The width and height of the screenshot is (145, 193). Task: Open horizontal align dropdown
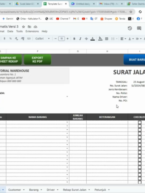[x=123, y=39]
